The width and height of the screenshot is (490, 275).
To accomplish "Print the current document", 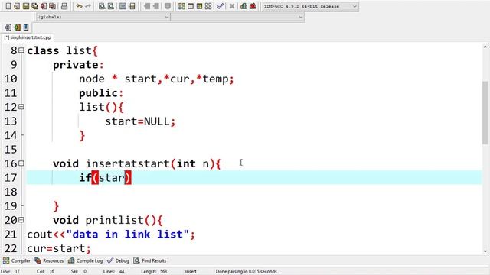I will click(64, 6).
